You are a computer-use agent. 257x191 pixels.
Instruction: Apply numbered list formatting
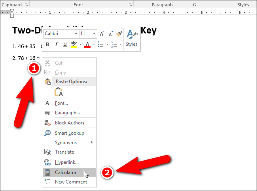(114, 44)
